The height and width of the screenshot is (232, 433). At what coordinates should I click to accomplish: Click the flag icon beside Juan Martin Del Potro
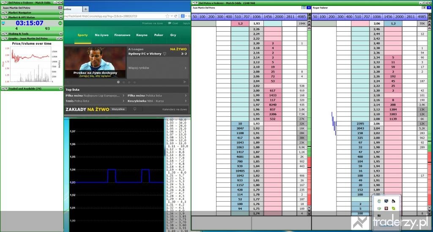tap(60, 8)
